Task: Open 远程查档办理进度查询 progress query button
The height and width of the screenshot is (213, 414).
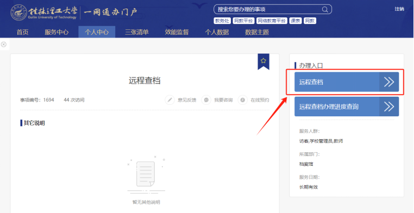Action: coord(347,106)
